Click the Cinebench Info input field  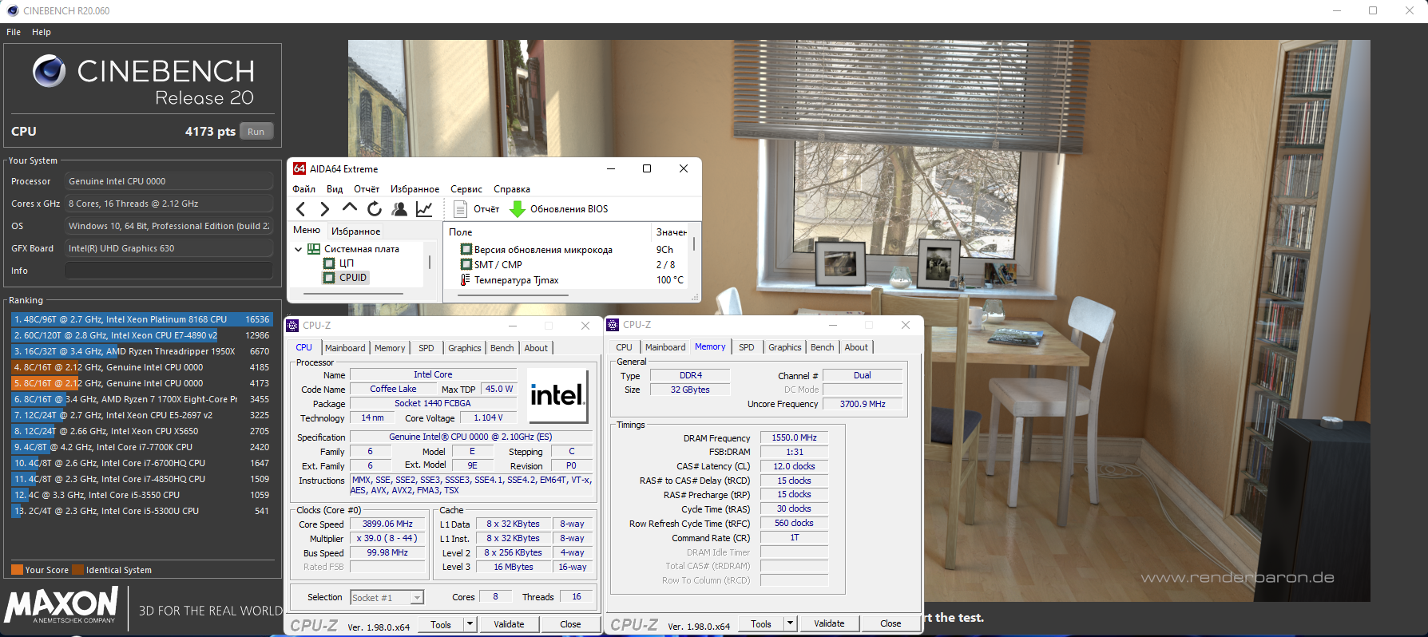(169, 271)
